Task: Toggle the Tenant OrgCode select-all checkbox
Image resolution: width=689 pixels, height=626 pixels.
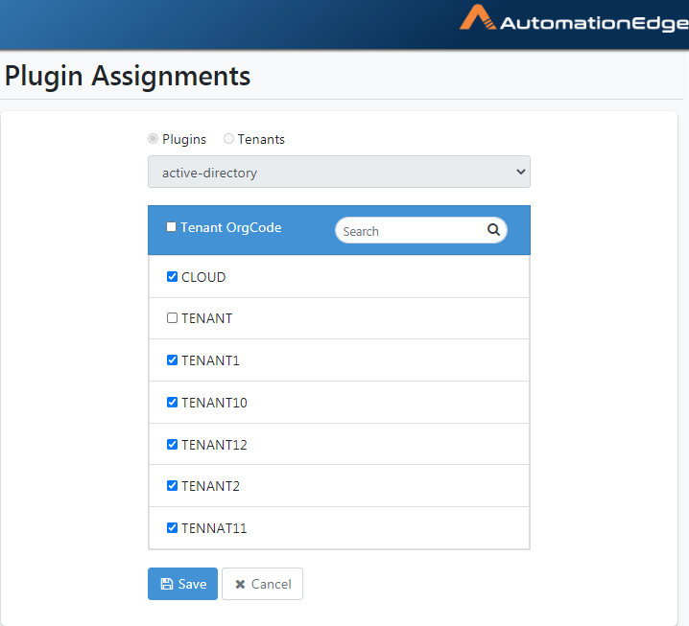Action: tap(171, 227)
